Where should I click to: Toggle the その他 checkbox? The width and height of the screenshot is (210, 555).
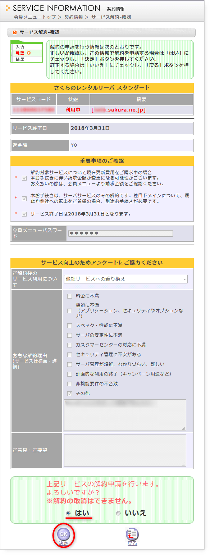pyautogui.click(x=70, y=393)
